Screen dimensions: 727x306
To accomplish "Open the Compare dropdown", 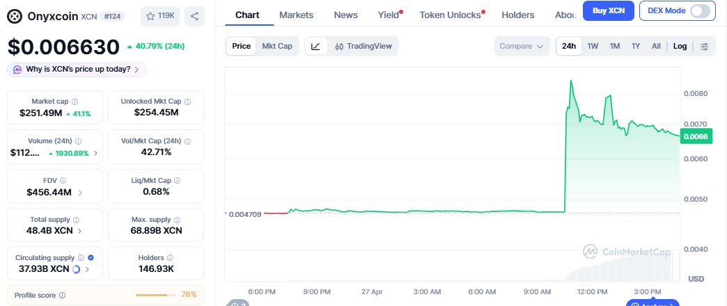I will (x=522, y=47).
